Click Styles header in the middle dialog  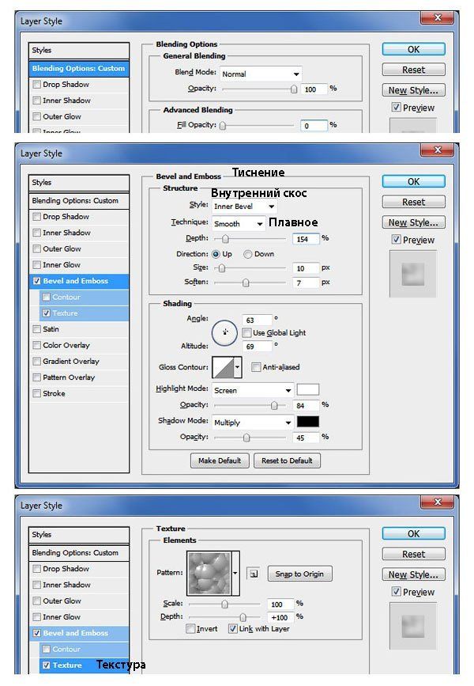[x=79, y=183]
